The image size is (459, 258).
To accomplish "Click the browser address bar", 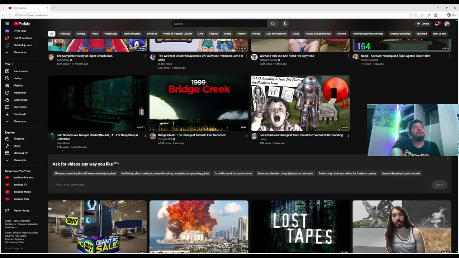I will tap(212, 15).
